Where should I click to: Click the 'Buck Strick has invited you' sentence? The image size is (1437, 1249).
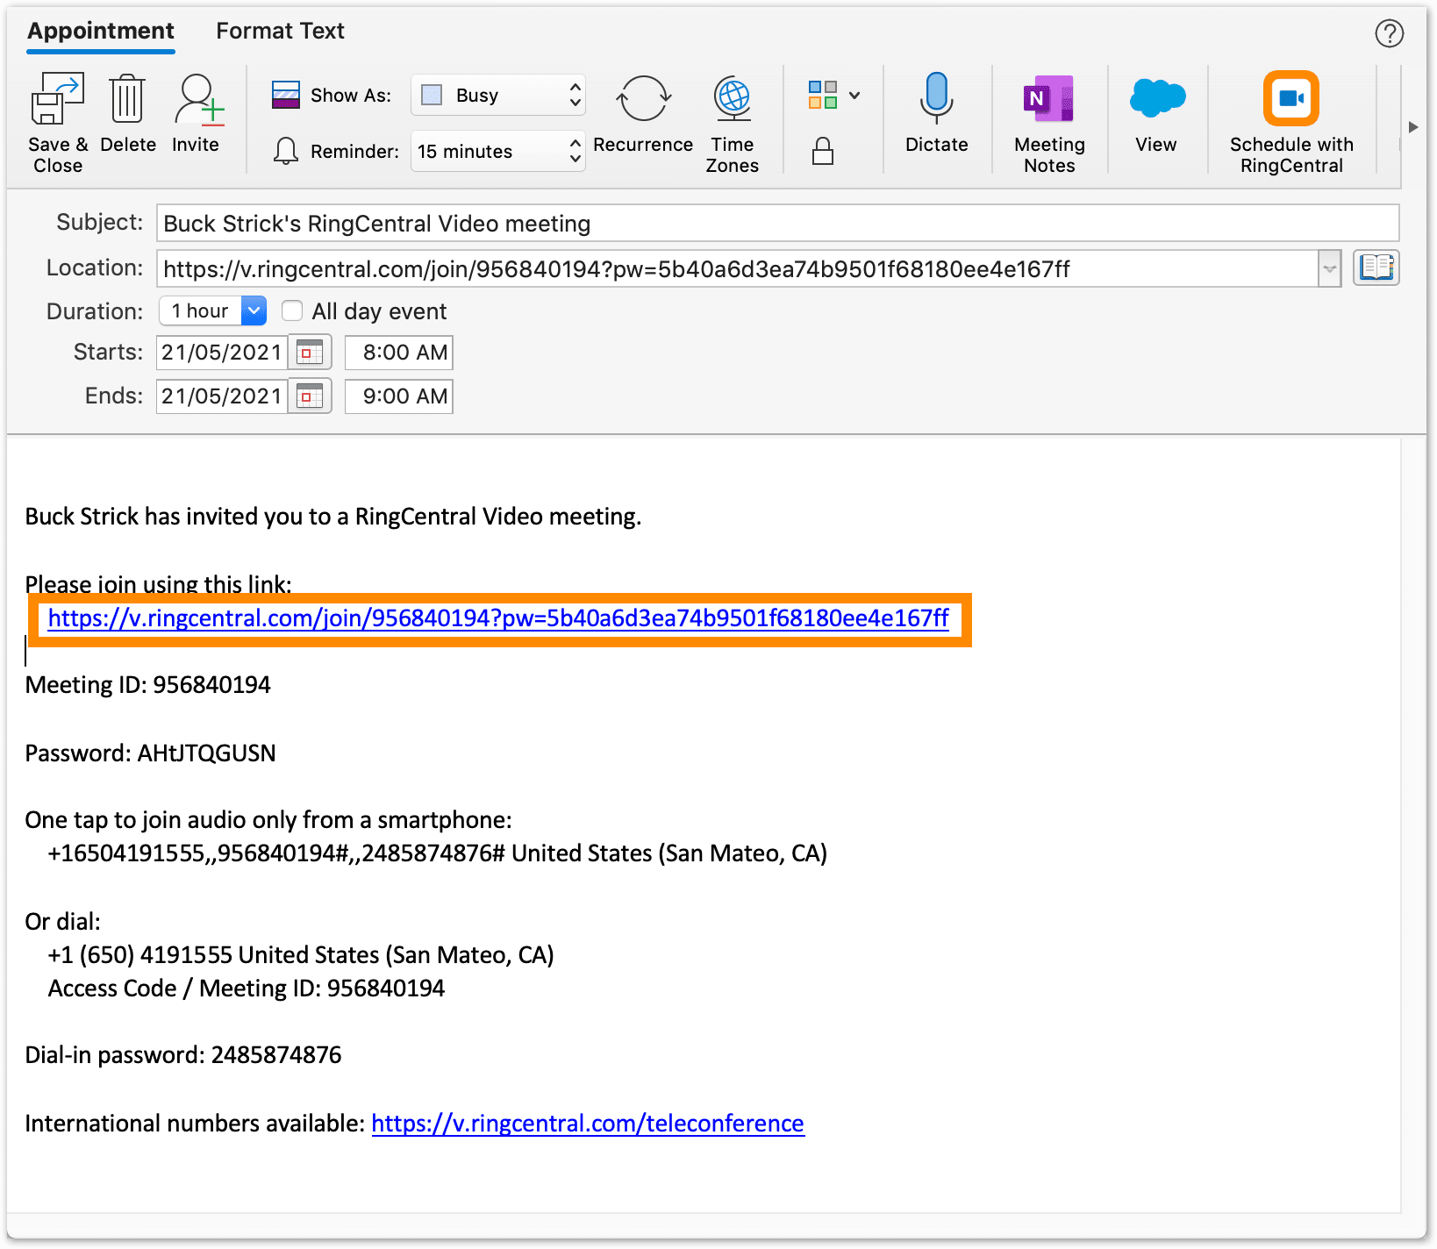coord(333,517)
